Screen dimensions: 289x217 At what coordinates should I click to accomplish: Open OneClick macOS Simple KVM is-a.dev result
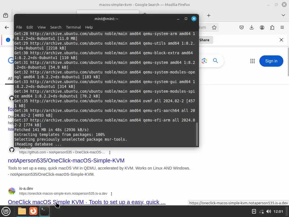(87, 202)
